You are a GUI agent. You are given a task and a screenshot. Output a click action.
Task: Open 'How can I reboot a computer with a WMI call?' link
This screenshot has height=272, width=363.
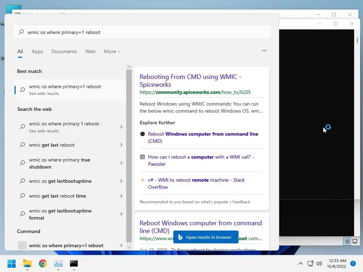201,160
